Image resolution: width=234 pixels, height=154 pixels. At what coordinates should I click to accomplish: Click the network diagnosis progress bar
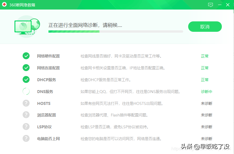(116, 31)
